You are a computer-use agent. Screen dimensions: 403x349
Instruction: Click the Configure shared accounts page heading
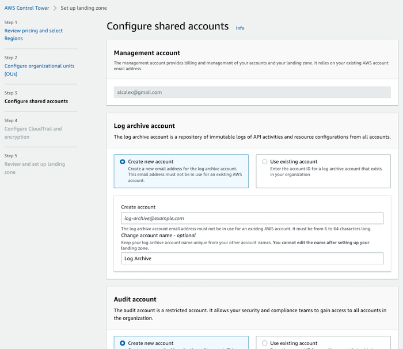[168, 26]
